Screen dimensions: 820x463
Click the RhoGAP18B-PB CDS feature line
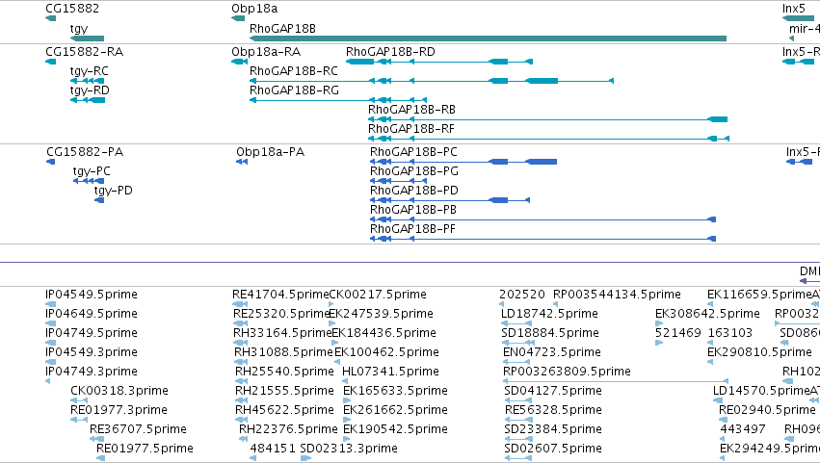pyautogui.click(x=542, y=219)
